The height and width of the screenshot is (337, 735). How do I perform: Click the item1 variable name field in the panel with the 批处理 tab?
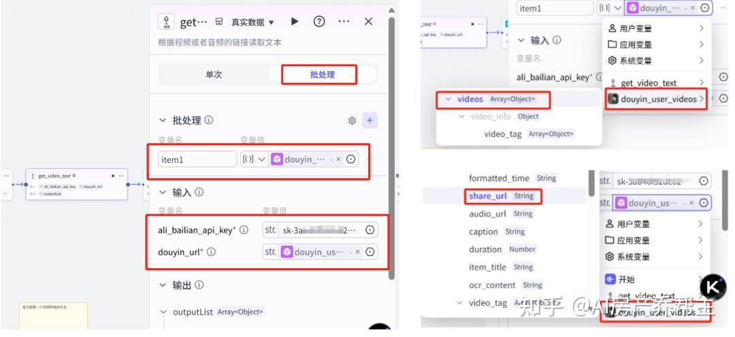coord(197,159)
